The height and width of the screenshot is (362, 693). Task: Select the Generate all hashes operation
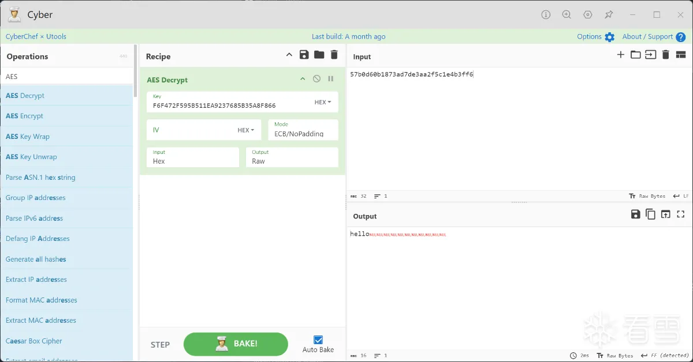pyautogui.click(x=66, y=259)
